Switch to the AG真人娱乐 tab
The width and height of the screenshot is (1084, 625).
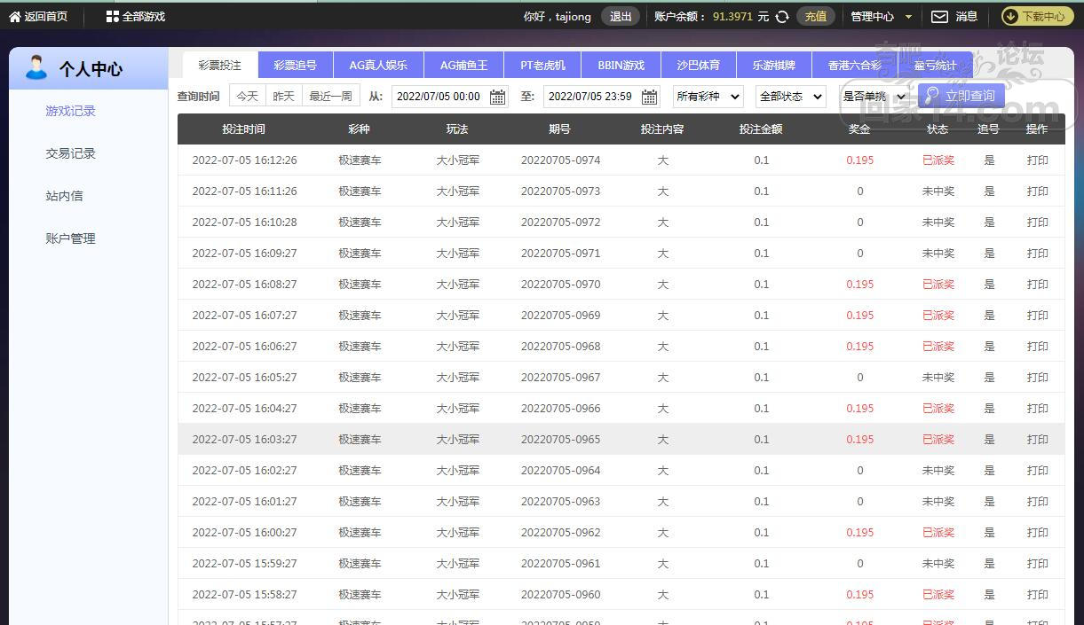(x=378, y=65)
